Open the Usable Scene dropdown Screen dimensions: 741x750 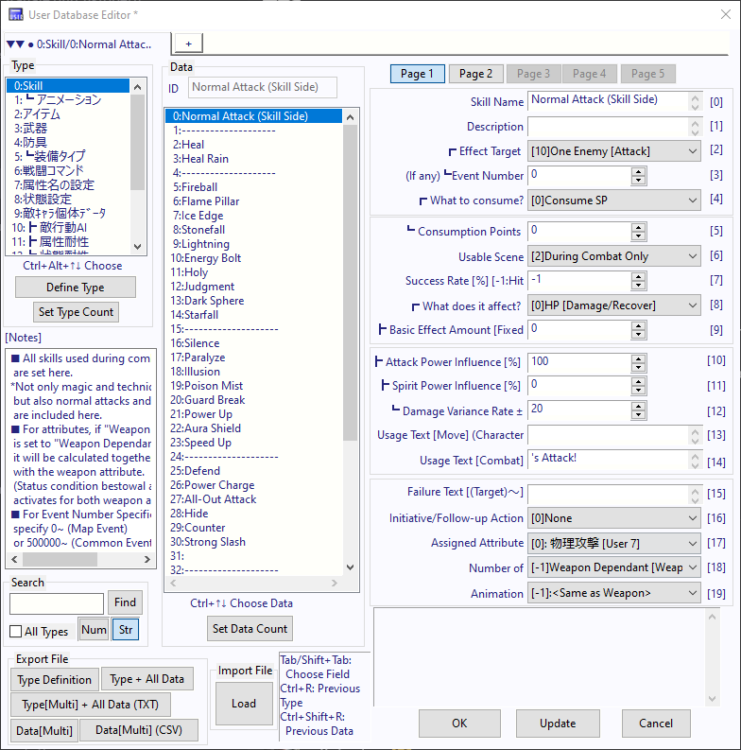point(613,256)
